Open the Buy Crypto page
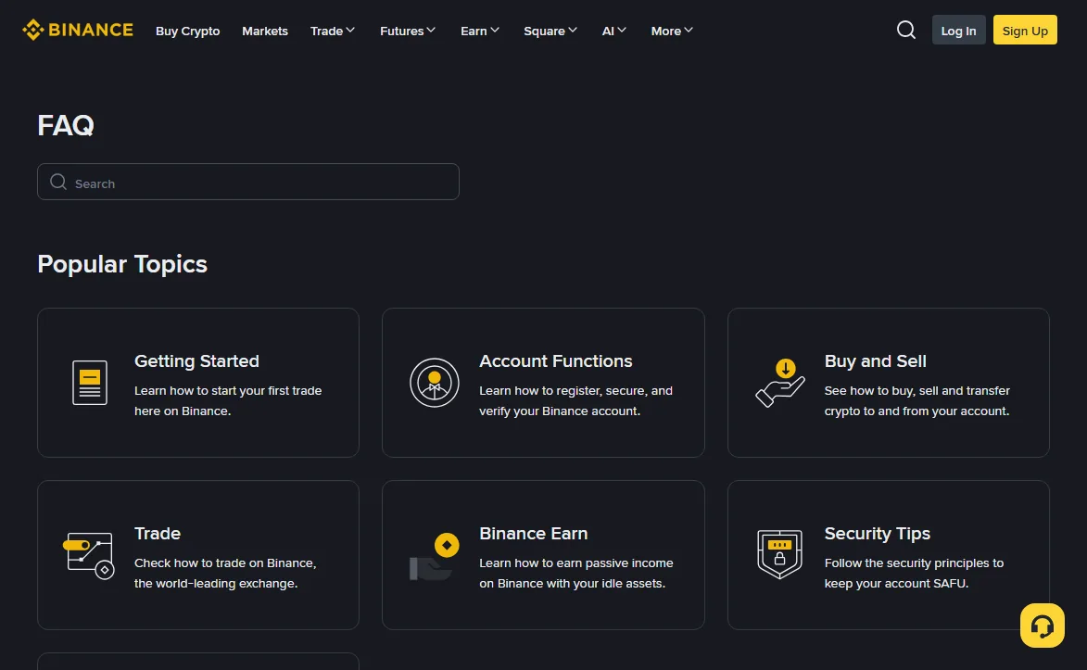 click(x=188, y=31)
